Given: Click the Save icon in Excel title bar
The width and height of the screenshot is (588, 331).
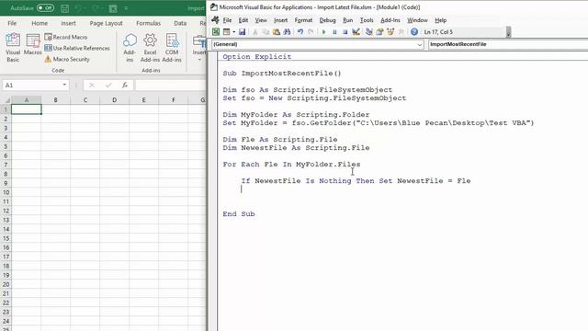Looking at the screenshot, I should tap(64, 8).
